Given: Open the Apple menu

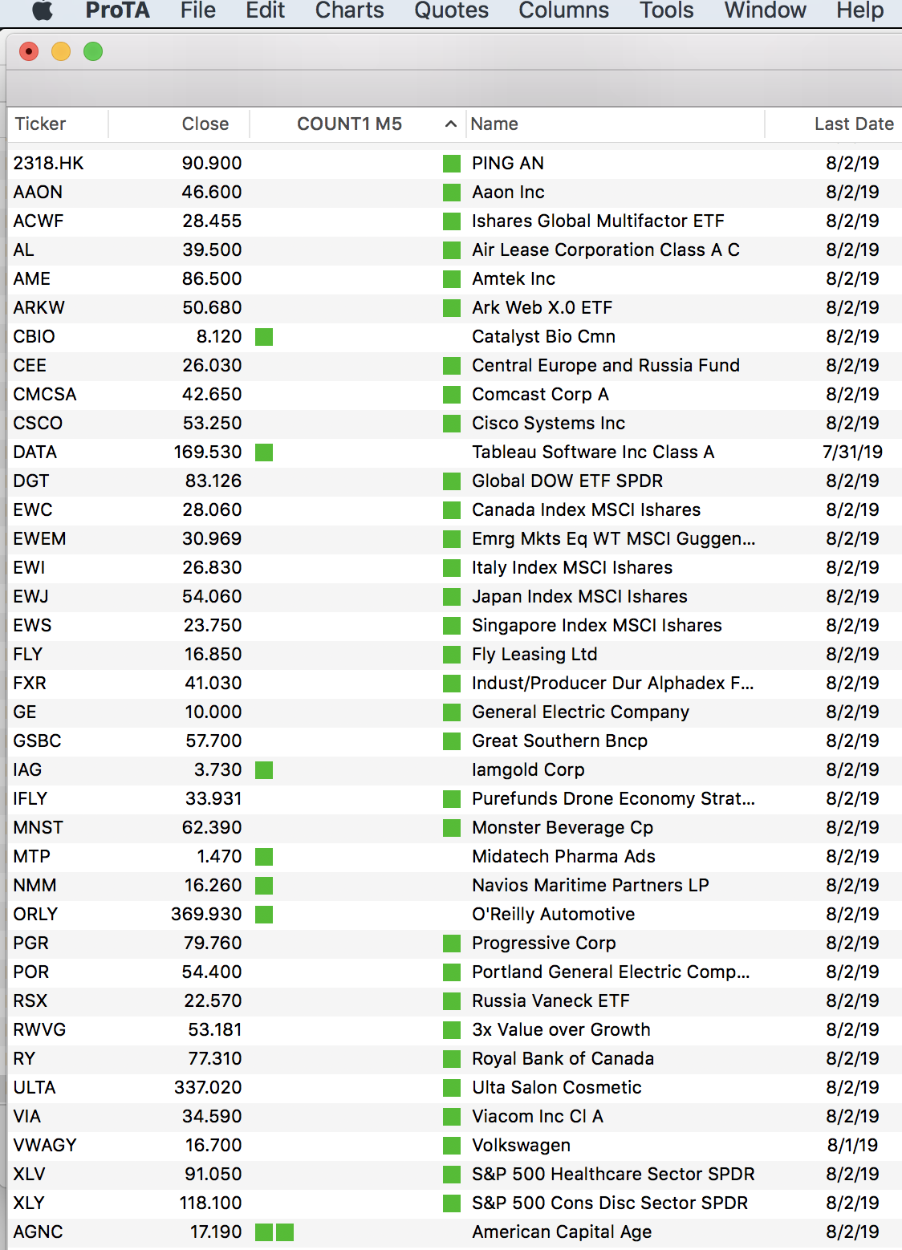Looking at the screenshot, I should click(43, 10).
